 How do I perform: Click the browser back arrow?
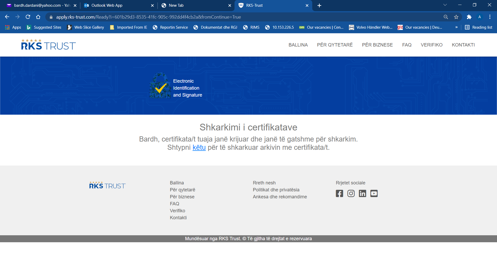pos(7,17)
